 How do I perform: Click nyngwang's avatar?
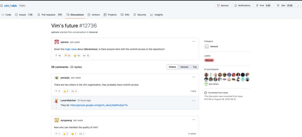(56, 120)
